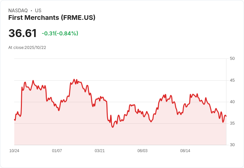Screen dimensions: 244x168
Task: Click the 45 value on the price axis
Action: coord(232,80)
